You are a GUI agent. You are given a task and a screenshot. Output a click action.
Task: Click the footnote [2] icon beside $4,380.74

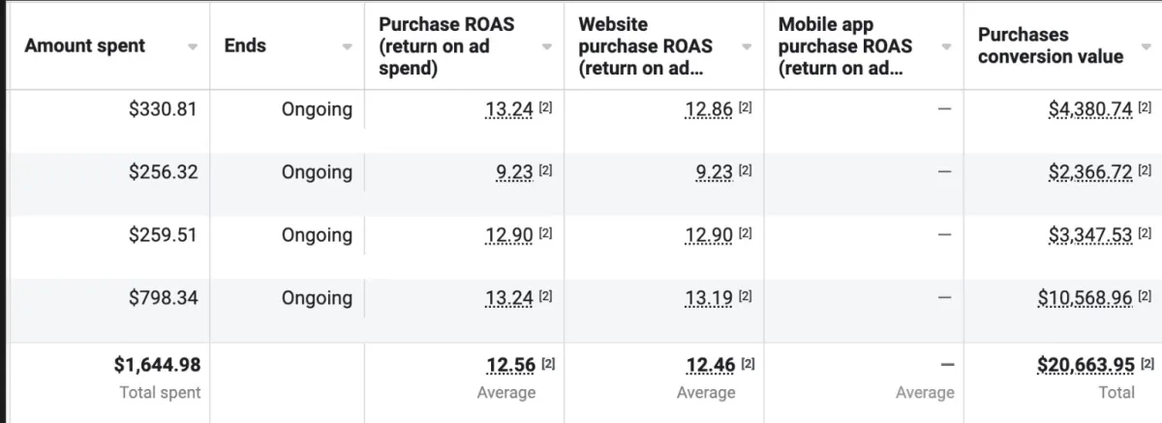pyautogui.click(x=1146, y=108)
